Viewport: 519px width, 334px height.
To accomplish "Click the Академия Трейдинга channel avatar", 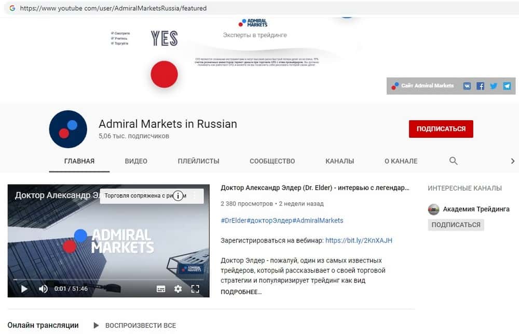I will [433, 209].
